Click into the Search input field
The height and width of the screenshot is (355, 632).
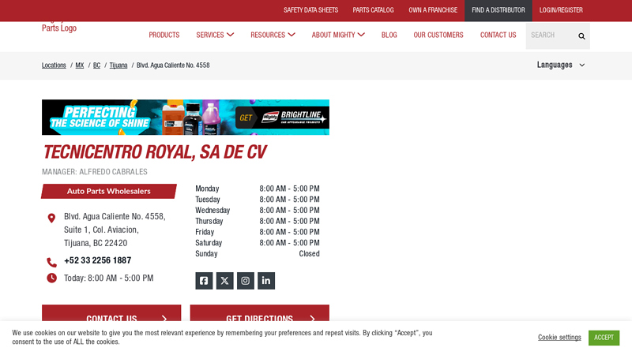[550, 35]
